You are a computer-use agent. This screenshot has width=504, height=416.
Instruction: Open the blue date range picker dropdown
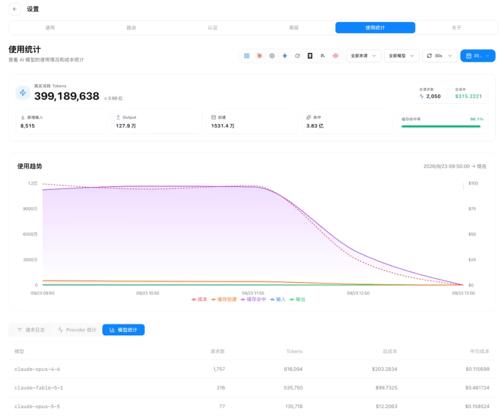478,56
